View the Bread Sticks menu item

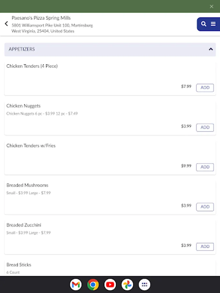point(19,265)
